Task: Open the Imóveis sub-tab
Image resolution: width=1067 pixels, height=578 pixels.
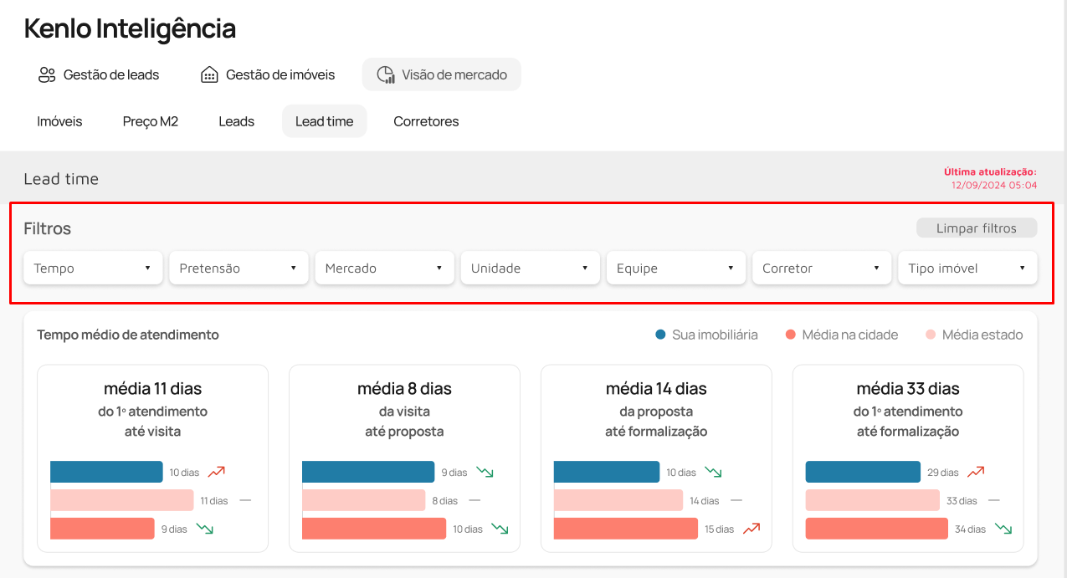Action: (59, 121)
